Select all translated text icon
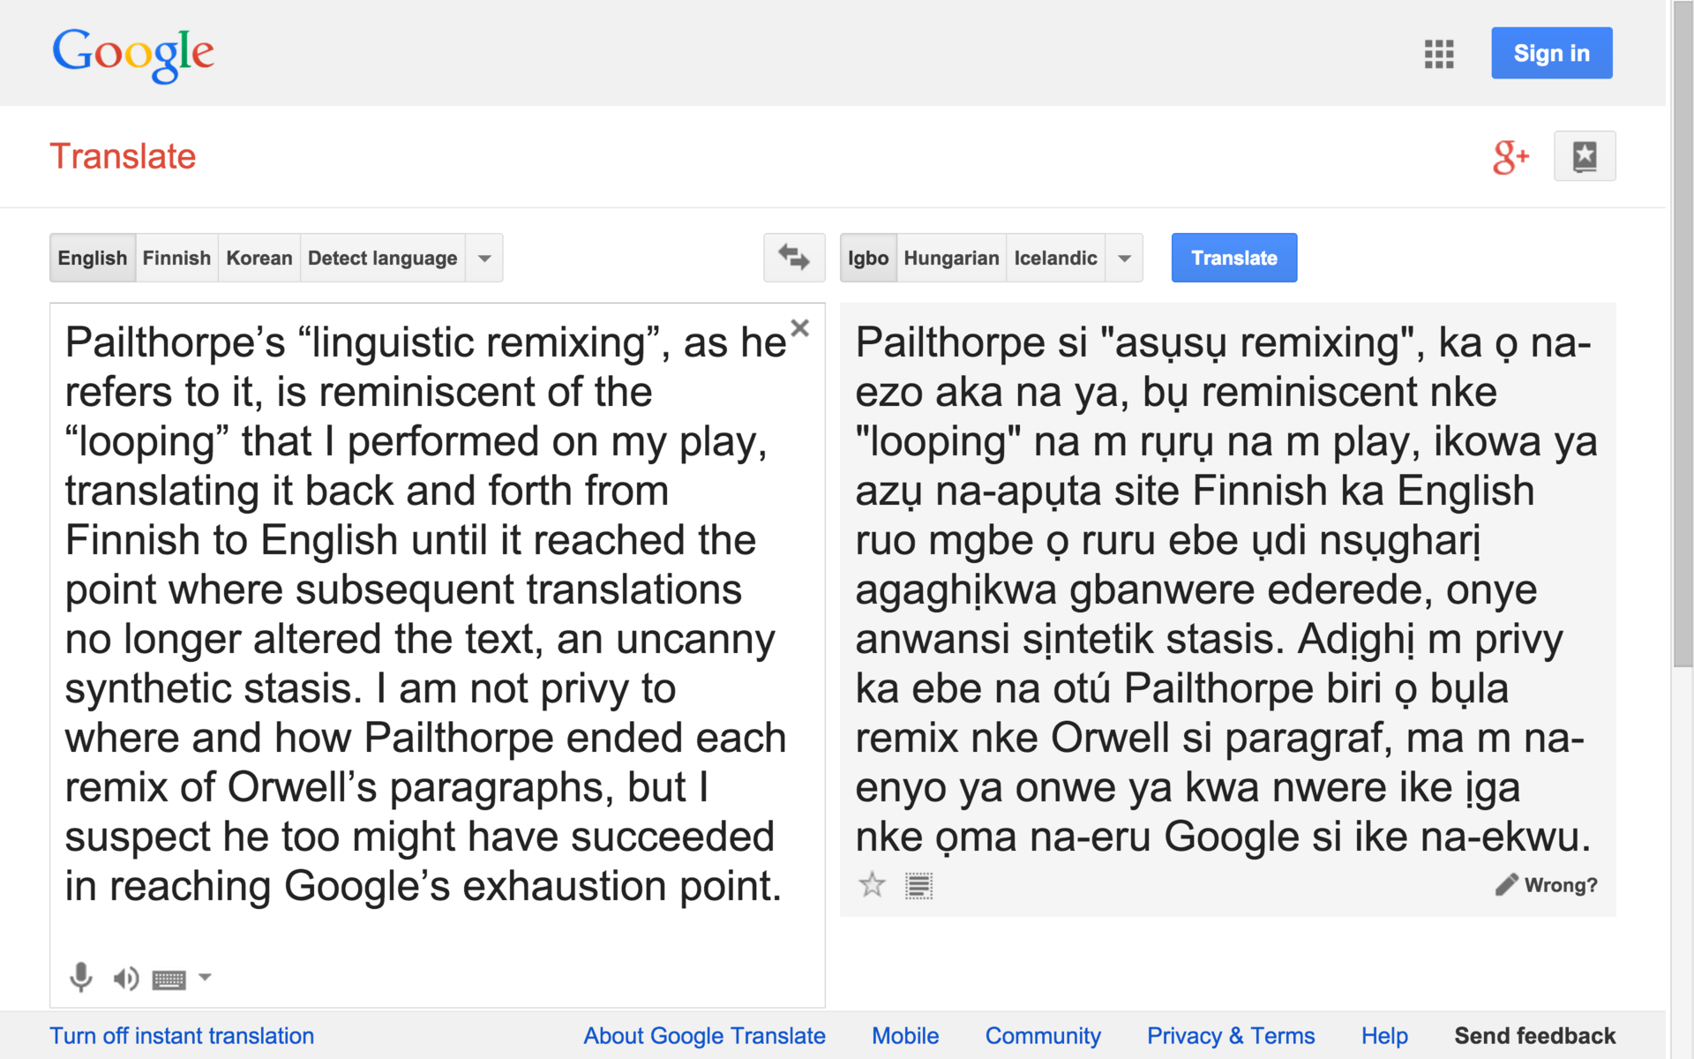The height and width of the screenshot is (1059, 1694). click(x=918, y=885)
